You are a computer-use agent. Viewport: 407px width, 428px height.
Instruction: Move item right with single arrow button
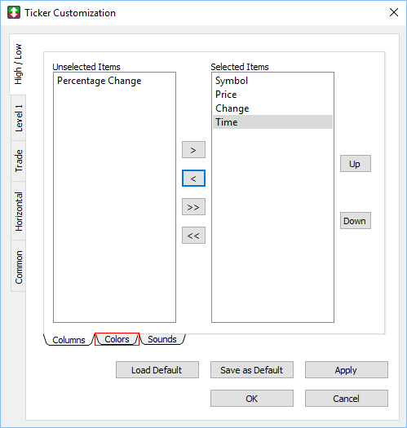coord(193,149)
